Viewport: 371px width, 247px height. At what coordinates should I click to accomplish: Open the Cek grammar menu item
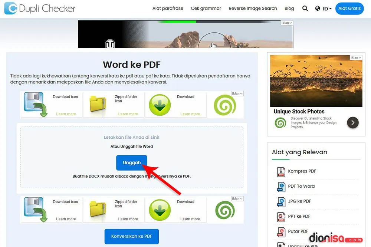pyautogui.click(x=206, y=8)
